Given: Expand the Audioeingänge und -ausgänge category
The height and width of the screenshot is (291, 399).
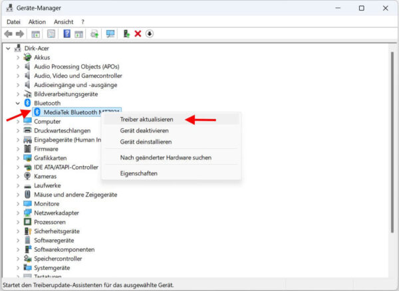Looking at the screenshot, I should pos(18,85).
